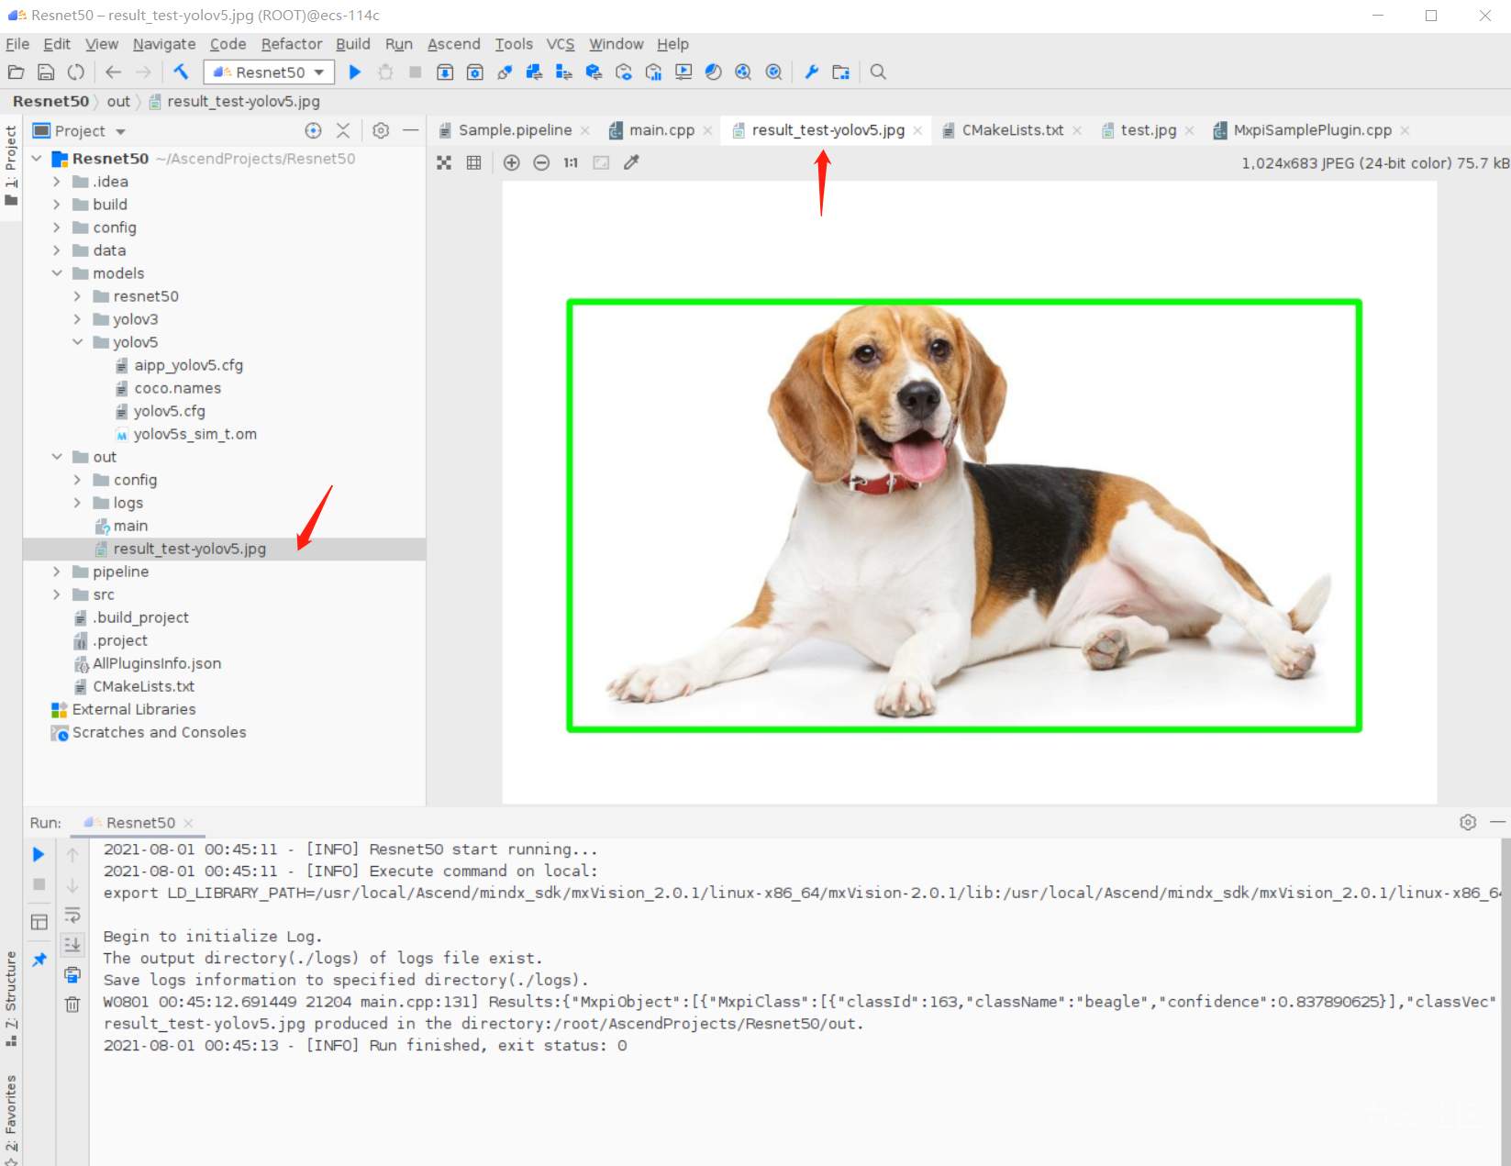Set image to actual size 1:1
The image size is (1511, 1166).
pos(571,162)
